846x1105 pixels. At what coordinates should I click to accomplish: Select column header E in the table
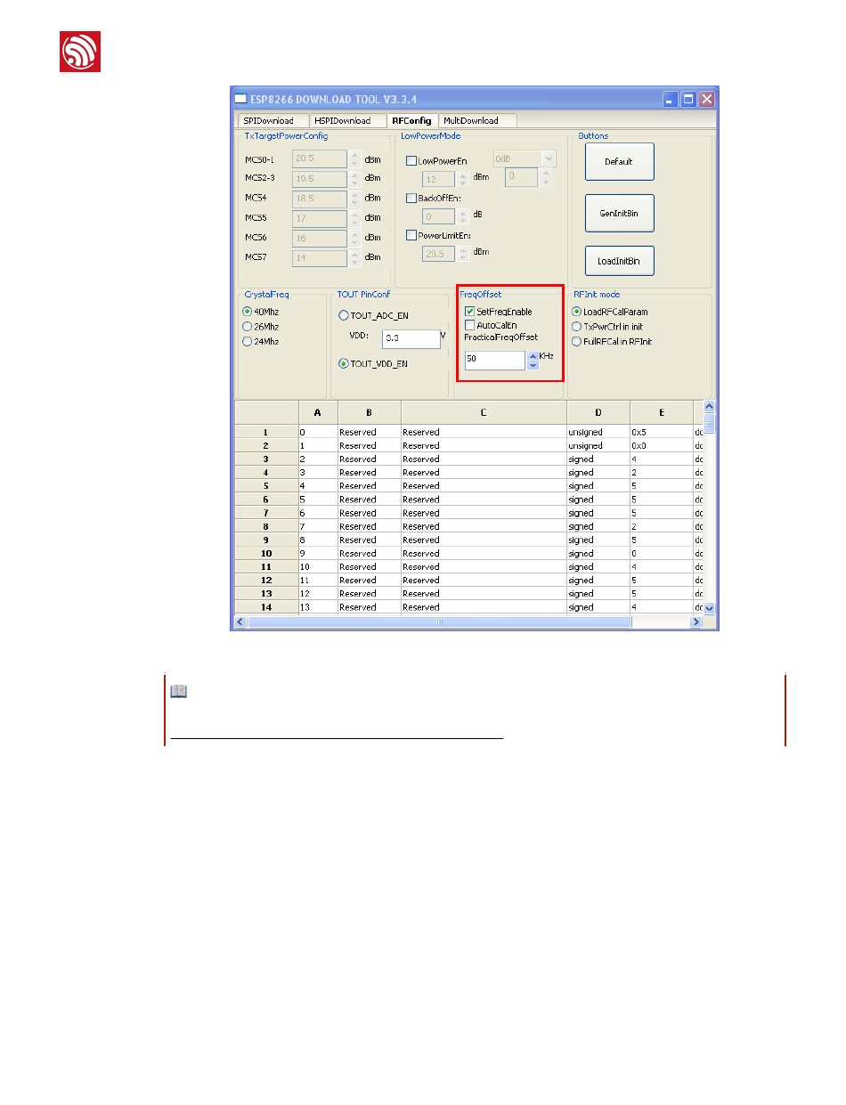[x=662, y=412]
